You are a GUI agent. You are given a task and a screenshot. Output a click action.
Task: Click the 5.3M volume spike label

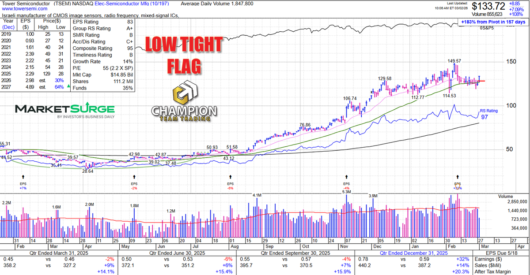346,192
